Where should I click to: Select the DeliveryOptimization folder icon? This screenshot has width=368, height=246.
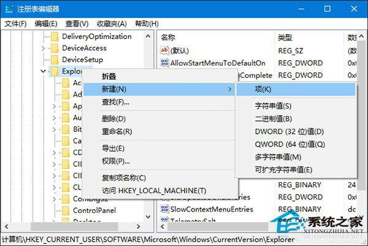pos(55,37)
